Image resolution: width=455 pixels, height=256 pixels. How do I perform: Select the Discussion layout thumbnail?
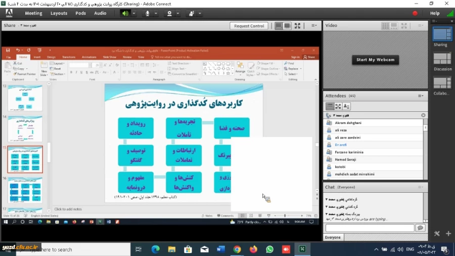pos(442,59)
